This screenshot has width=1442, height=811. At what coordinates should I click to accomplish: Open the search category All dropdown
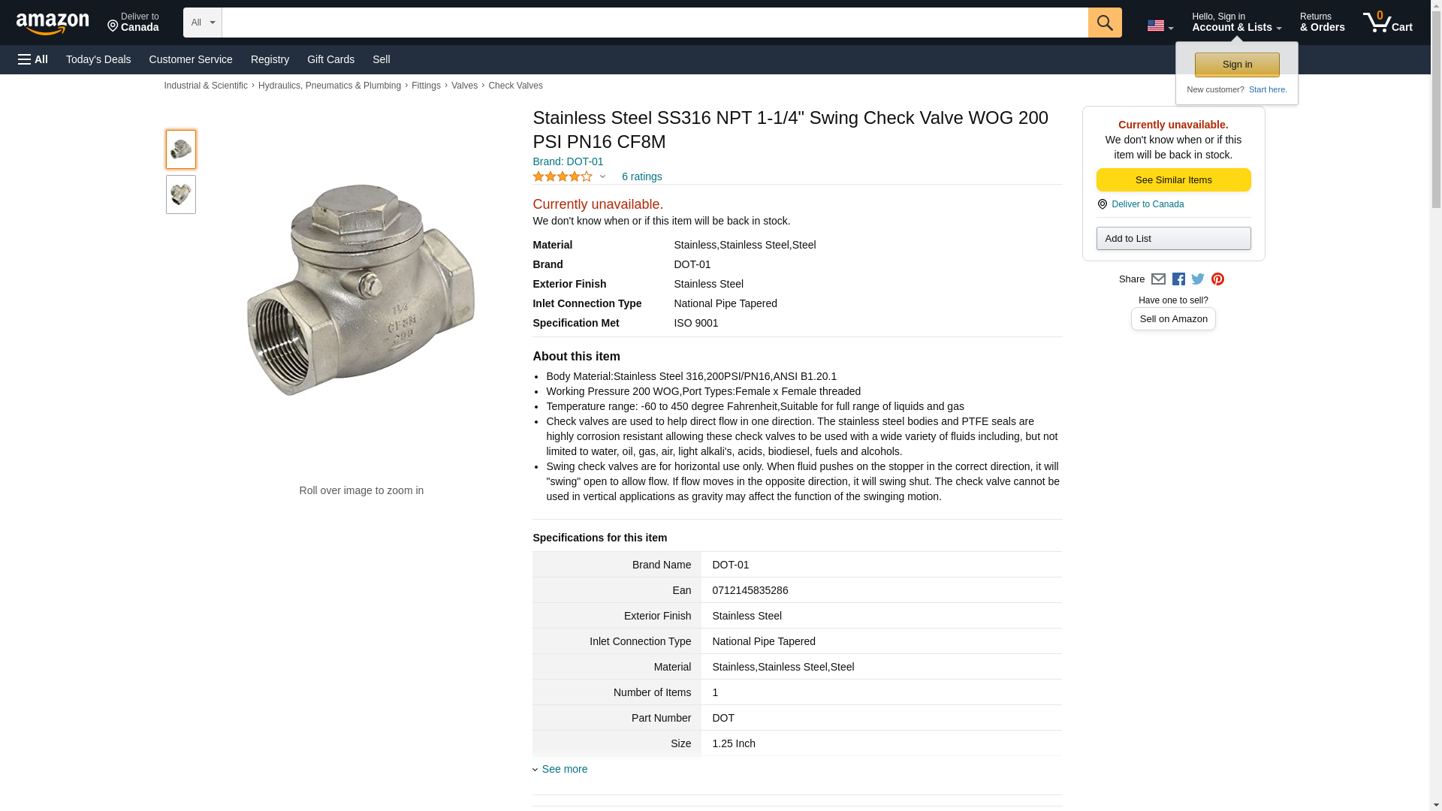point(203,23)
